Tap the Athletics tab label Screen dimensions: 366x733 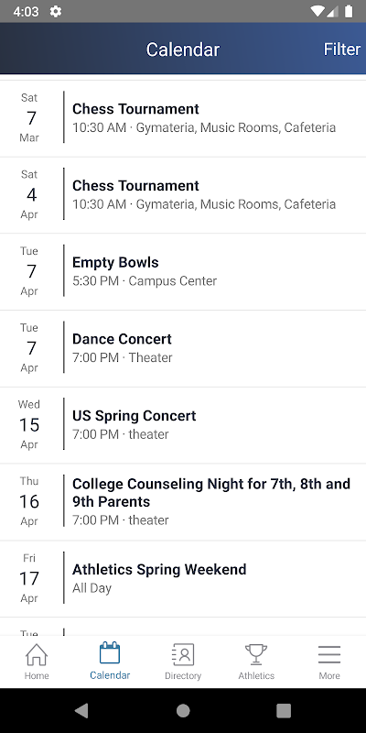pyautogui.click(x=256, y=675)
